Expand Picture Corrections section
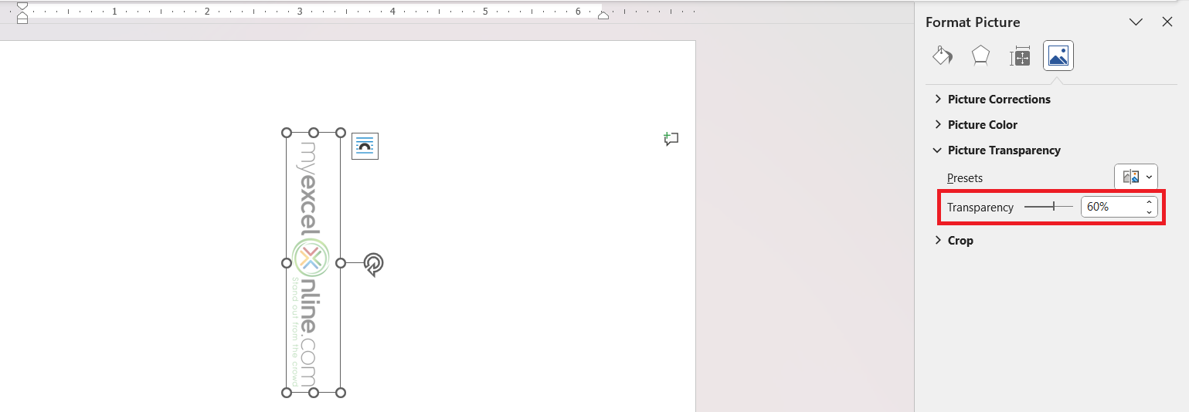 coord(991,99)
